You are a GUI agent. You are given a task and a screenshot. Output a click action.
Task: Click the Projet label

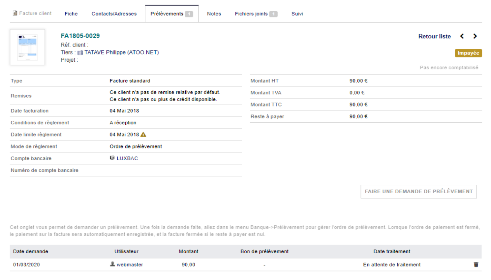click(69, 60)
